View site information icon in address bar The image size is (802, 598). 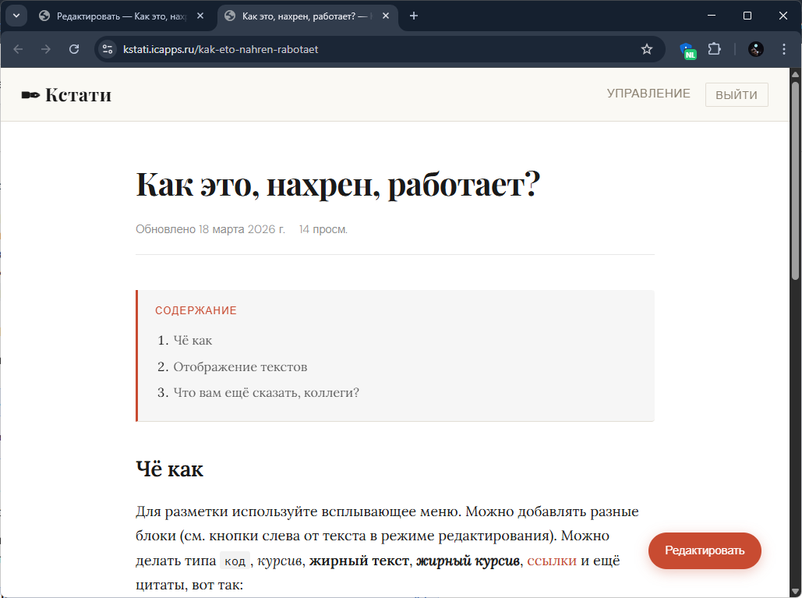(108, 49)
